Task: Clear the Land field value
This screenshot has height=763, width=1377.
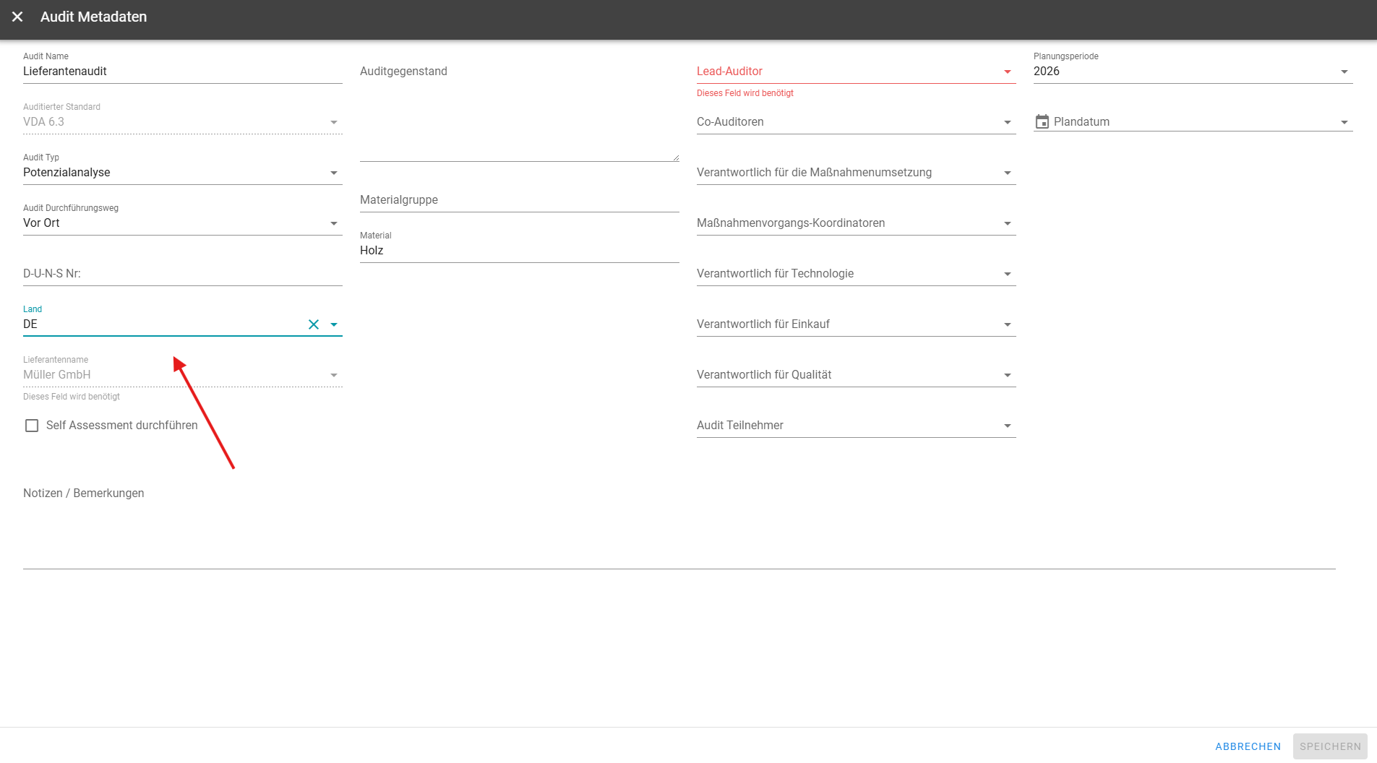Action: coord(314,324)
